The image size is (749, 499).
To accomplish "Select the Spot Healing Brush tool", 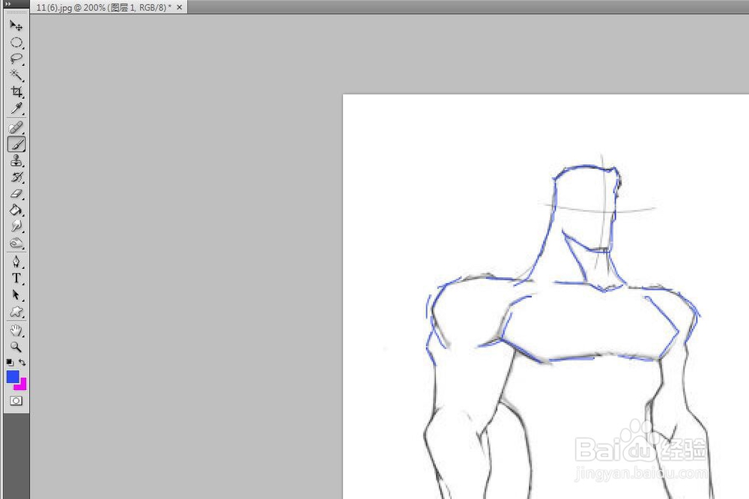I will (16, 127).
